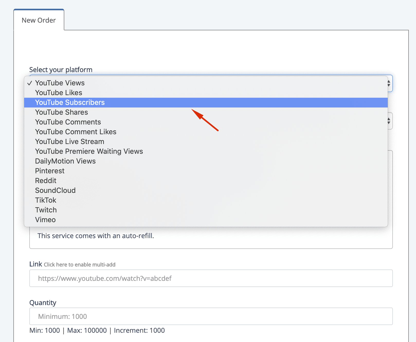Image resolution: width=416 pixels, height=342 pixels.
Task: Choose YouTube Comment Likes
Action: point(206,132)
